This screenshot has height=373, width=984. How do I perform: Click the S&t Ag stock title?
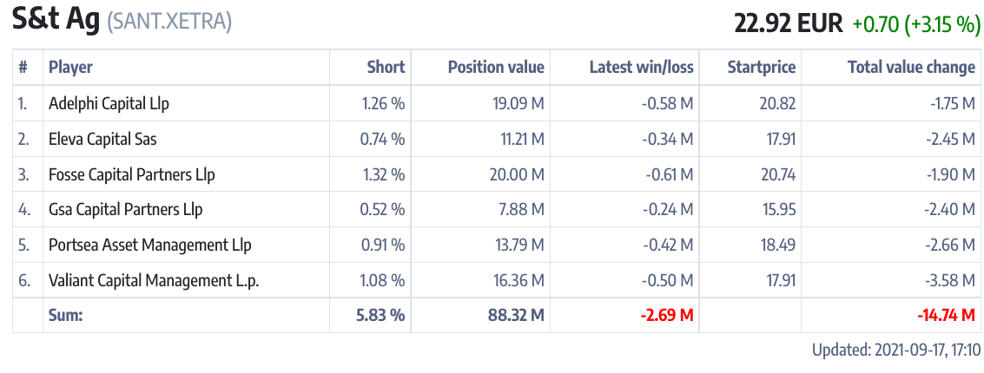(56, 21)
